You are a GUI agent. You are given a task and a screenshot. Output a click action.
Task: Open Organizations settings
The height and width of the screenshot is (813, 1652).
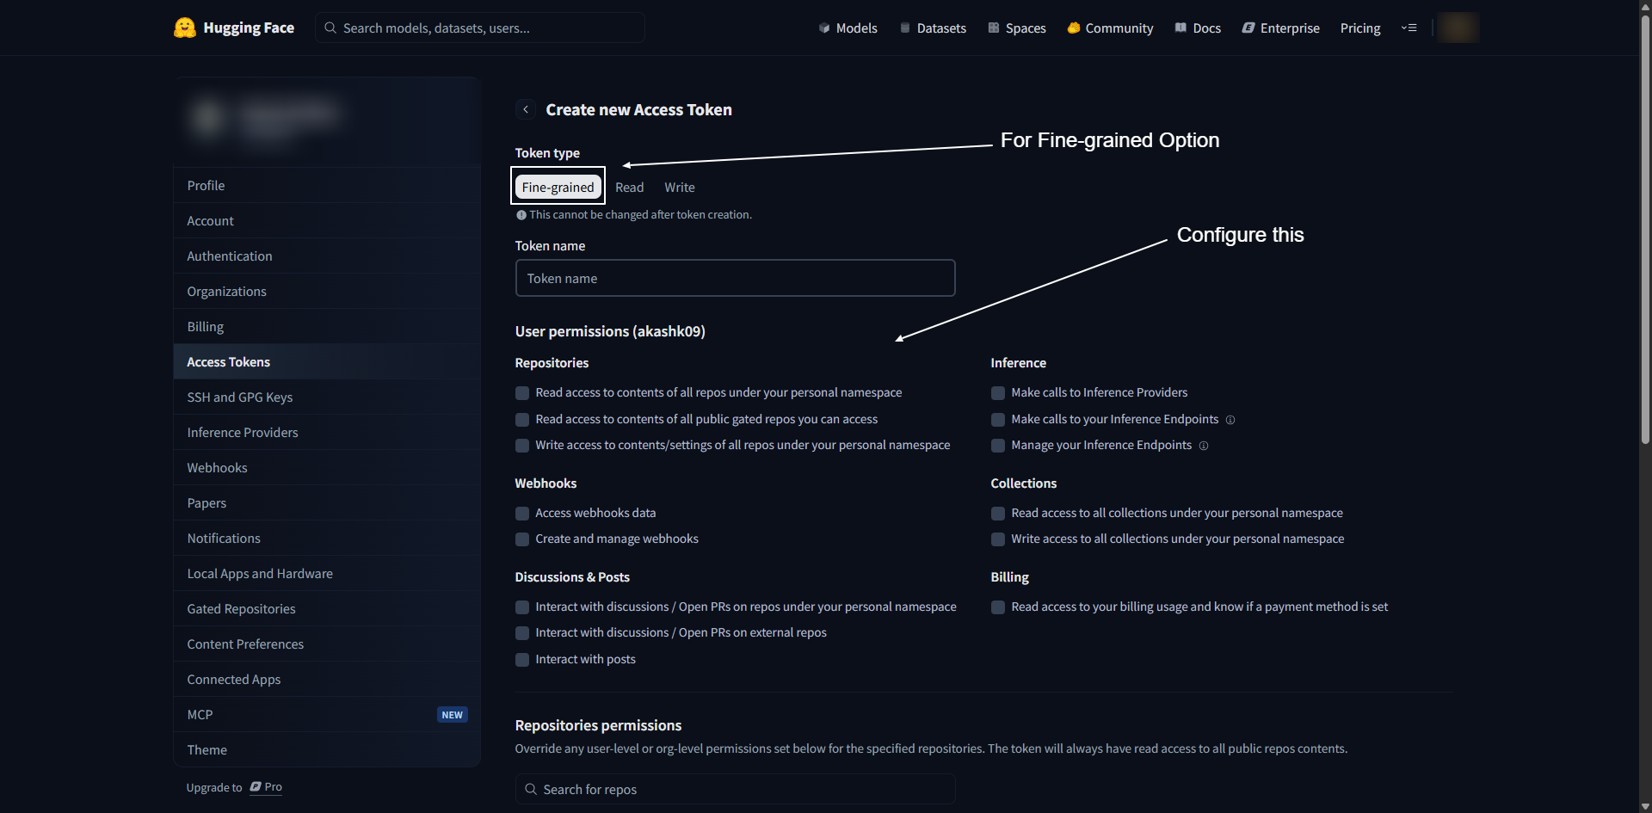(327, 291)
